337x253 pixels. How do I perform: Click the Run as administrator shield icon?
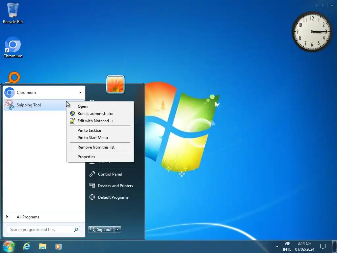click(72, 114)
